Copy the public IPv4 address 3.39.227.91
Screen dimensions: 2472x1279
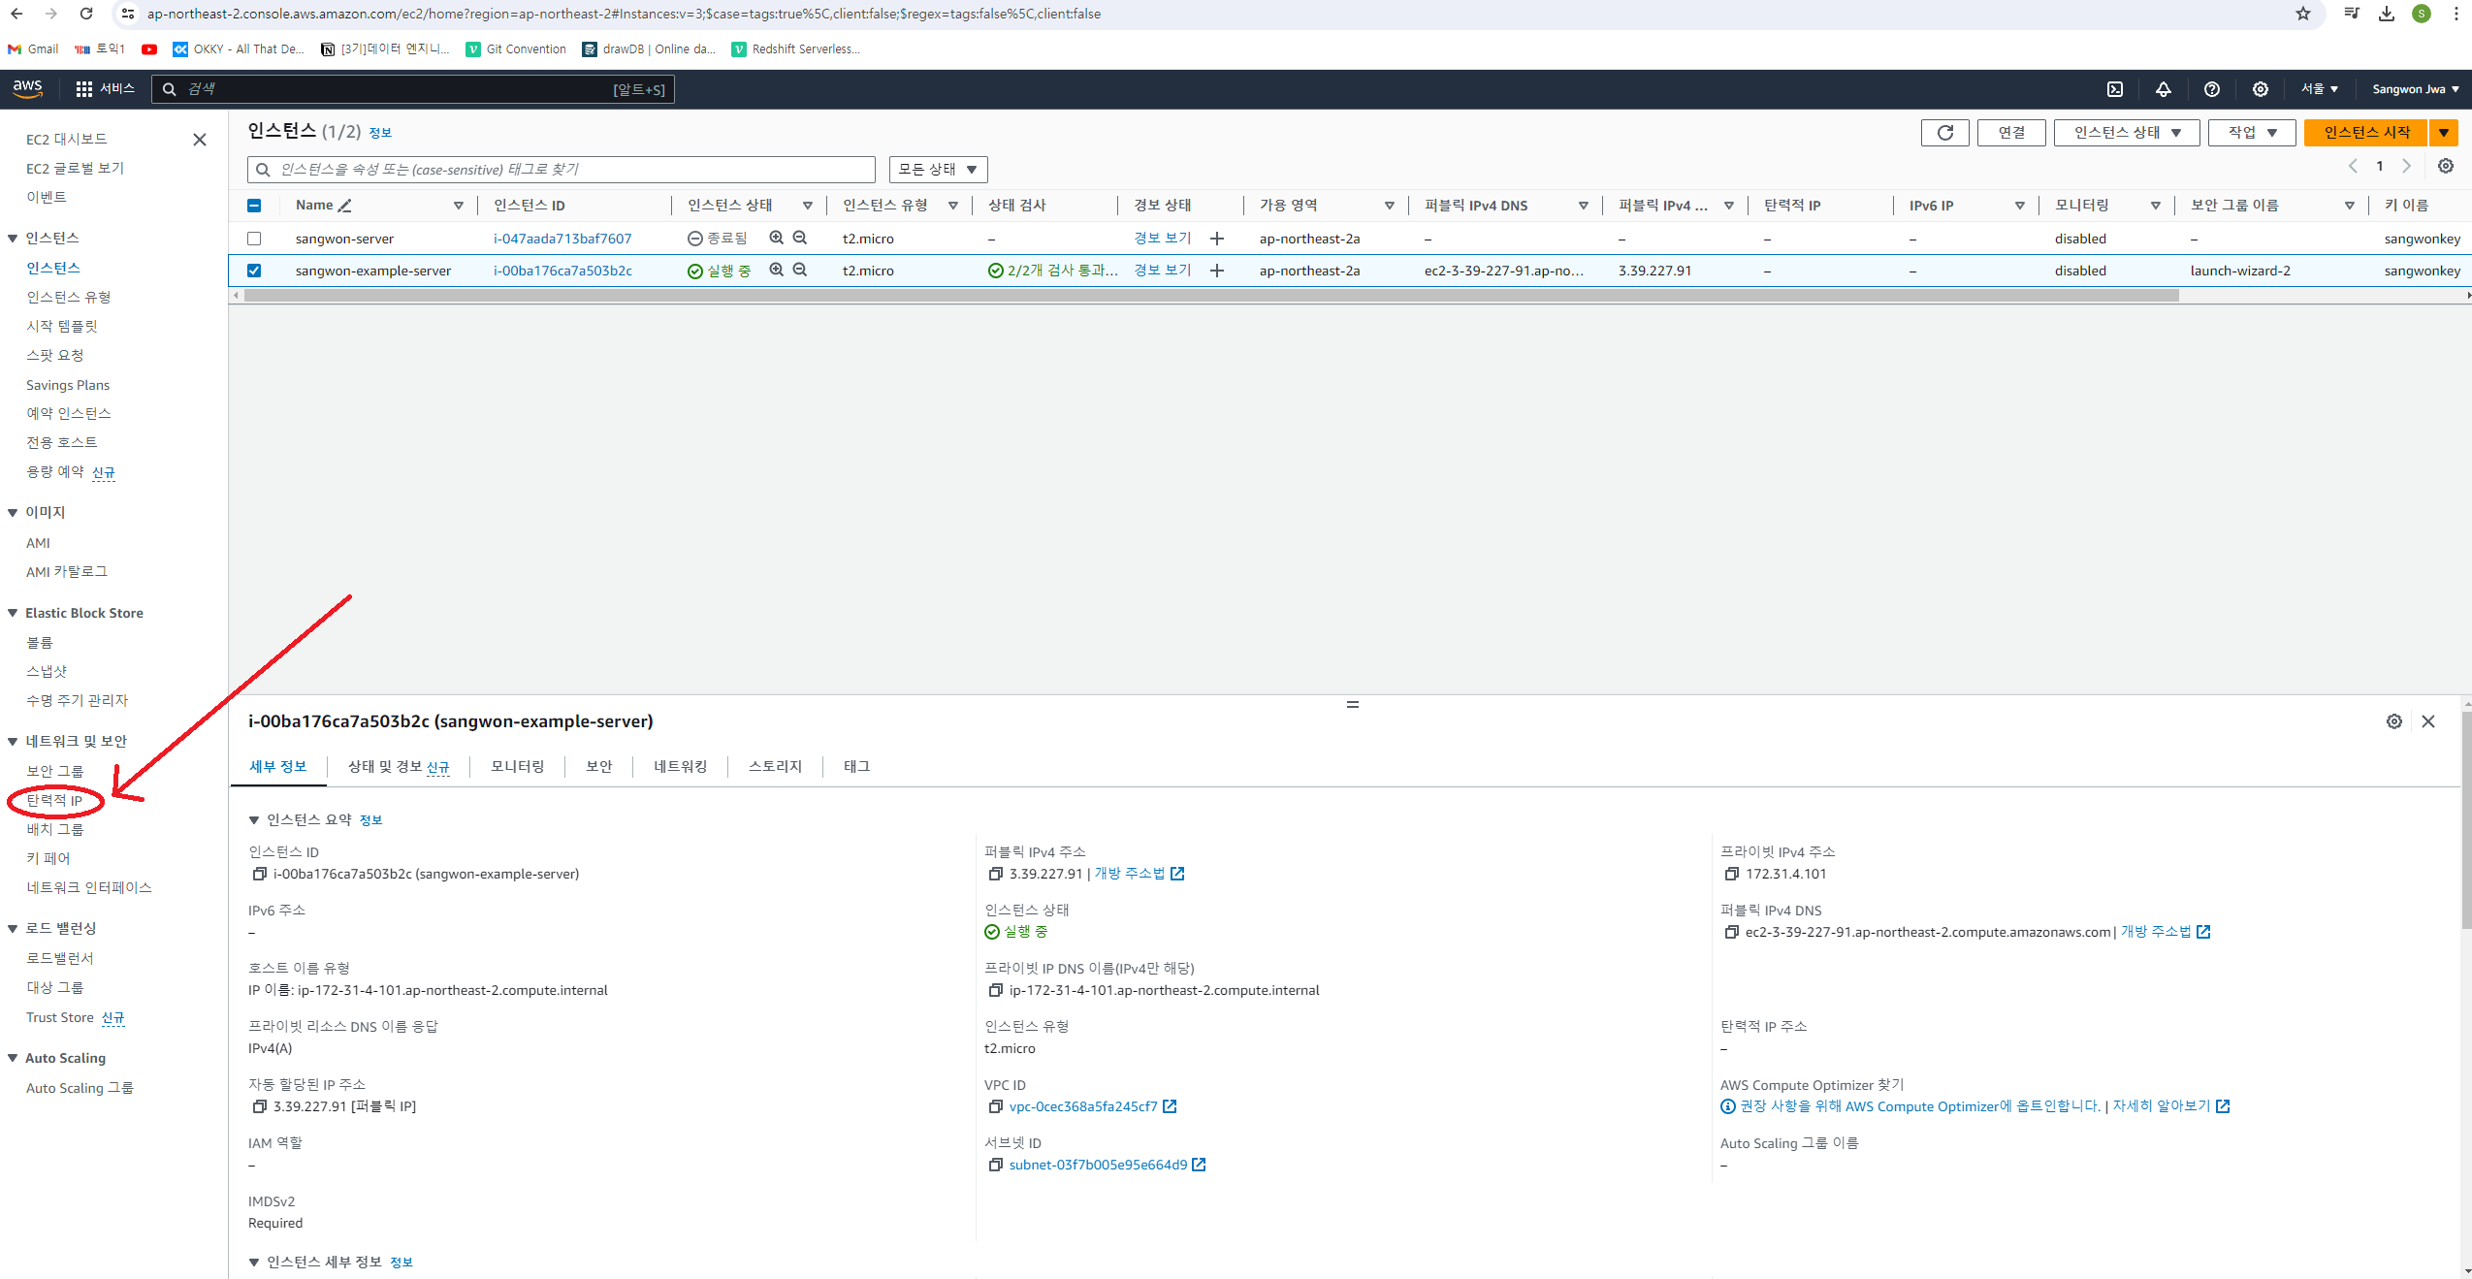[995, 874]
